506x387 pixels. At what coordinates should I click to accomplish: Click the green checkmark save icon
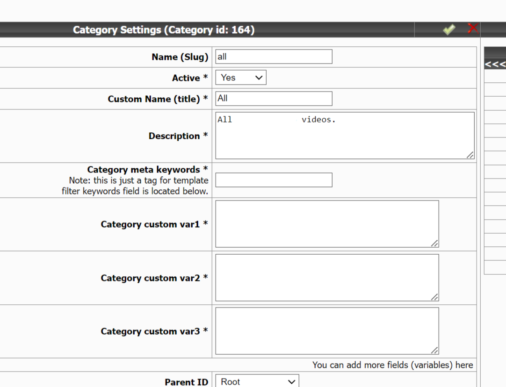coord(449,29)
